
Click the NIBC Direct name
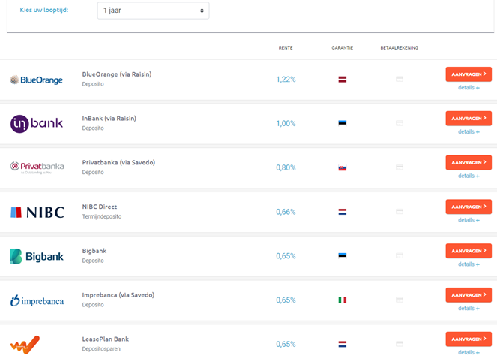[x=100, y=207]
